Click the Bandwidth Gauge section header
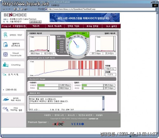The image size is (159, 138). [72, 79]
